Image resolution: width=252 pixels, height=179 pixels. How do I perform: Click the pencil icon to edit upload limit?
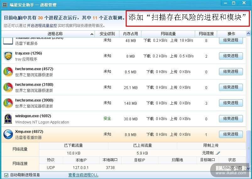coord(218,153)
